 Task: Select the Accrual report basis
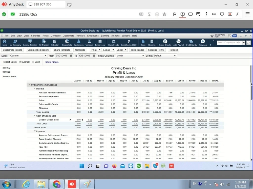point(20,62)
